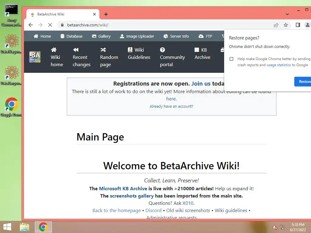Open Wiki Guidelines in the wiki menu
Screen dimensions: 311x233
pyautogui.click(x=139, y=53)
